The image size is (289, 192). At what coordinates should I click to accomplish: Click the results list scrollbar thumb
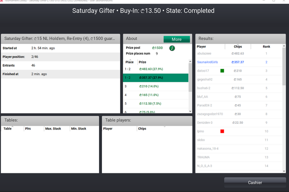pos(284,67)
